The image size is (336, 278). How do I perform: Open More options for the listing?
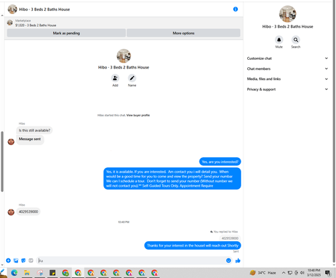coord(183,33)
